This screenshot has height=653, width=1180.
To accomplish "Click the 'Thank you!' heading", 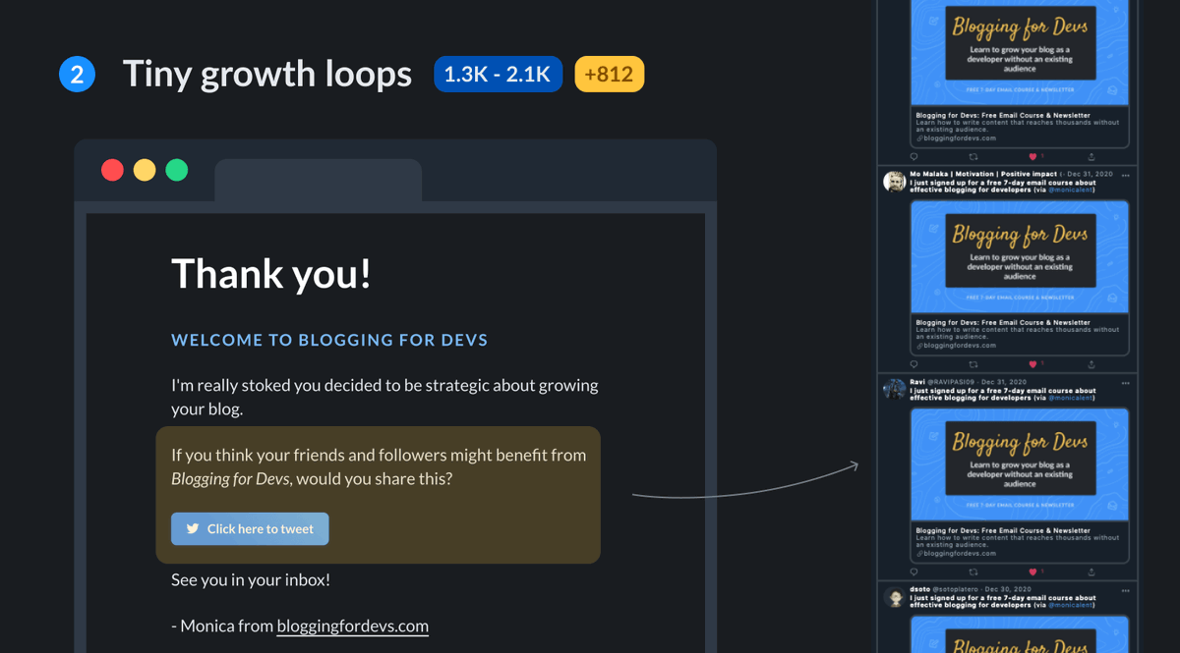I will (x=271, y=273).
